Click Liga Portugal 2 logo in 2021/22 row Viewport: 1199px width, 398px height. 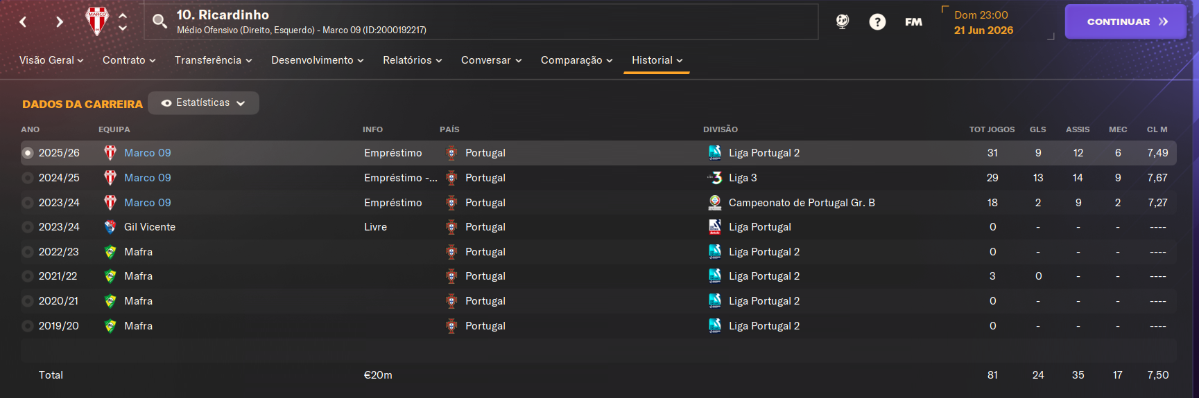(715, 276)
